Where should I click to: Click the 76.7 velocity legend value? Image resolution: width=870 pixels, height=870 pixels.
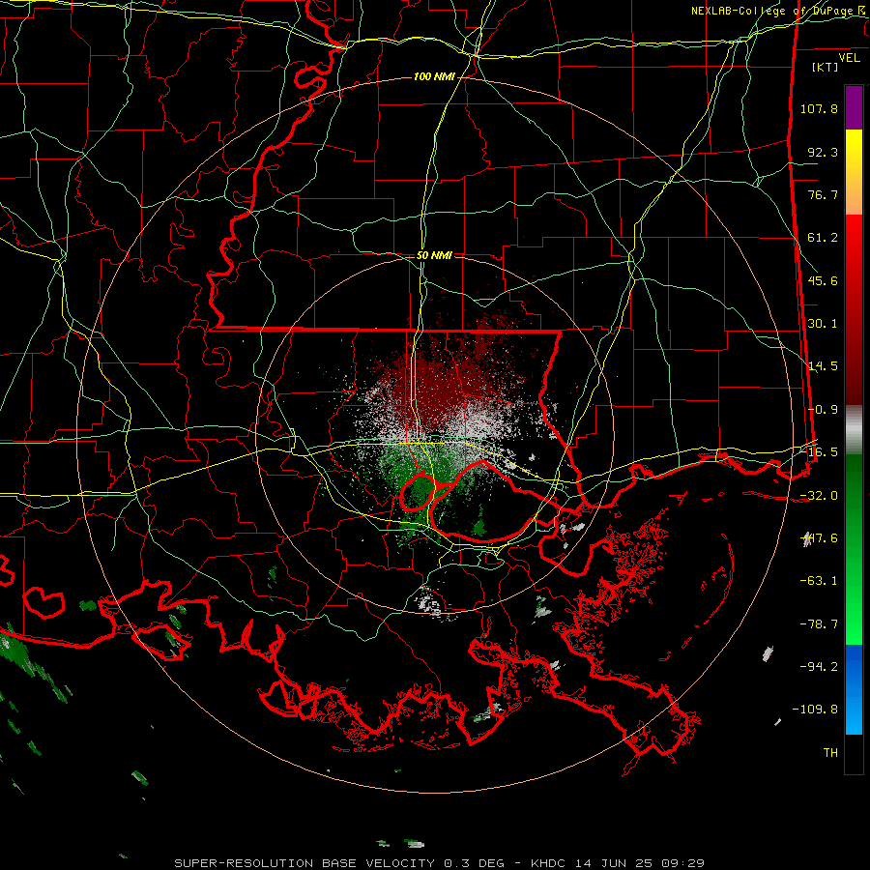click(823, 194)
